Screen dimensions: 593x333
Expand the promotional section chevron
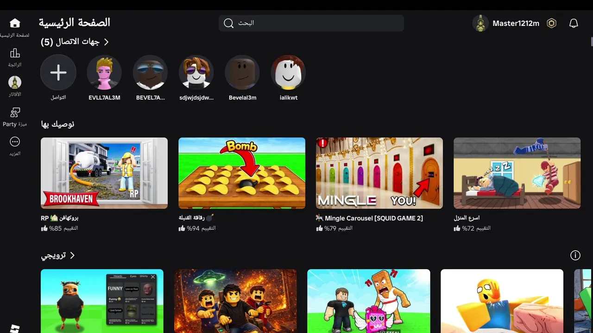click(x=72, y=255)
